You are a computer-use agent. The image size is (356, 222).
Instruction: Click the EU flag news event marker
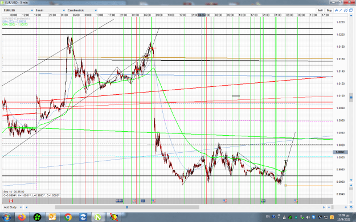tap(143, 201)
